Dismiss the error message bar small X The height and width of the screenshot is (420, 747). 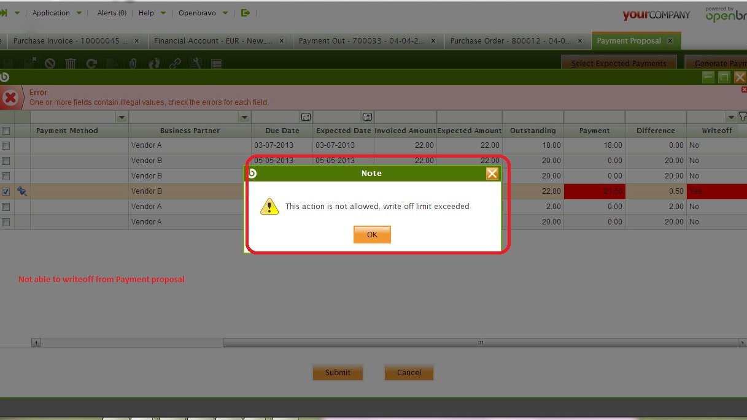744,90
